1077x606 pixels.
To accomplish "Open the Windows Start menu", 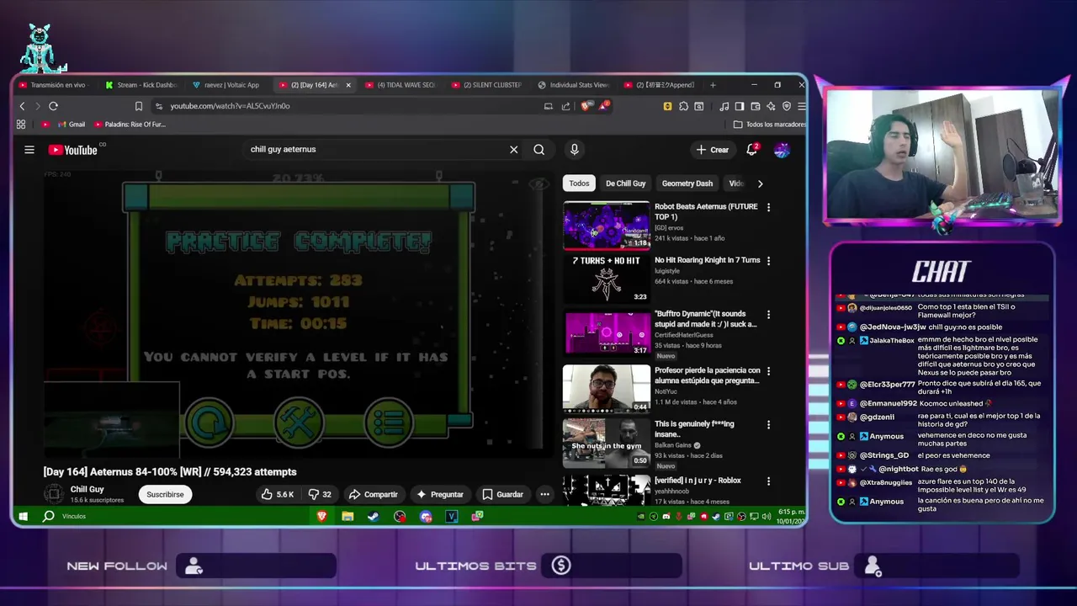I will pyautogui.click(x=23, y=516).
